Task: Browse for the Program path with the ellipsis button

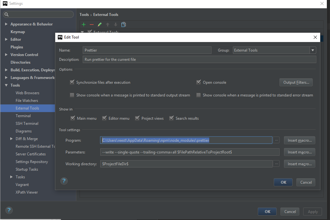Action: (x=276, y=140)
